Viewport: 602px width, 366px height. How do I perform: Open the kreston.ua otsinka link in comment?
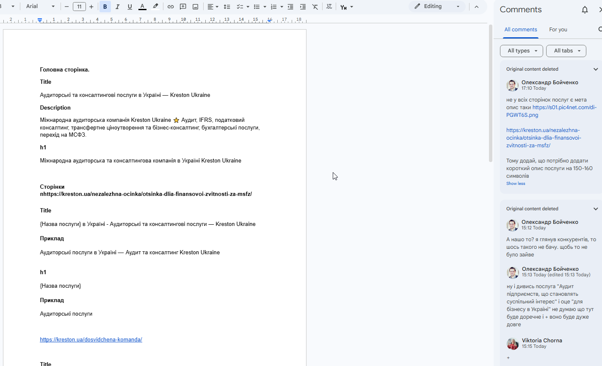[x=544, y=138]
